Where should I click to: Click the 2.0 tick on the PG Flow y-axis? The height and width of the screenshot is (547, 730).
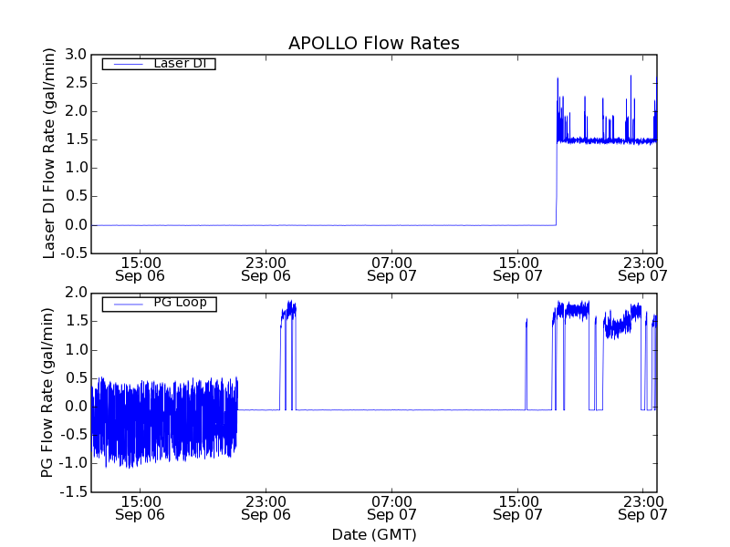[76, 293]
